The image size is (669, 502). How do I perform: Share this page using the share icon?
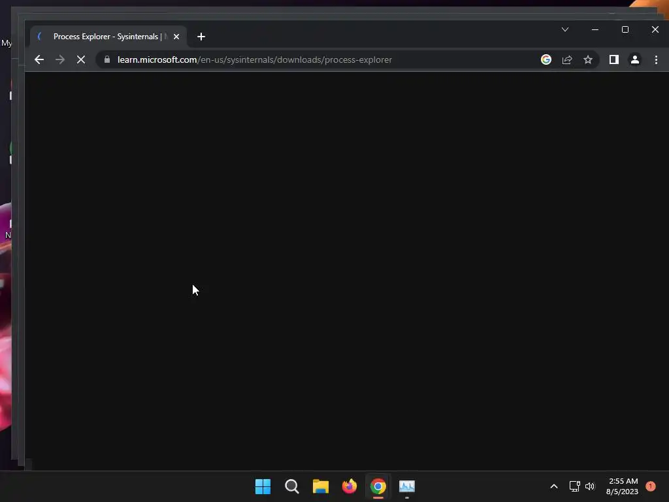click(567, 59)
